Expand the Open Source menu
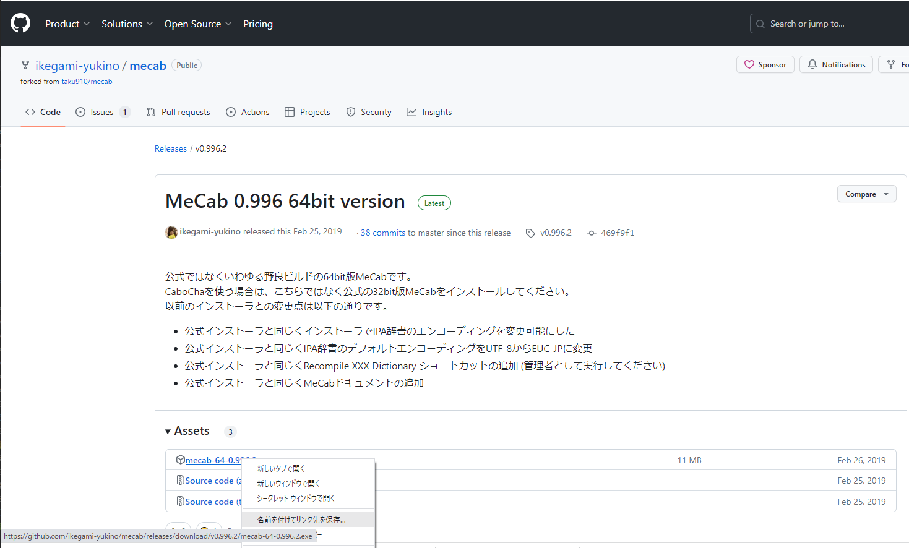 tap(197, 24)
